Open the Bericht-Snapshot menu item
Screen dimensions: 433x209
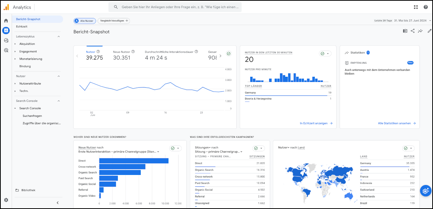tap(38, 19)
